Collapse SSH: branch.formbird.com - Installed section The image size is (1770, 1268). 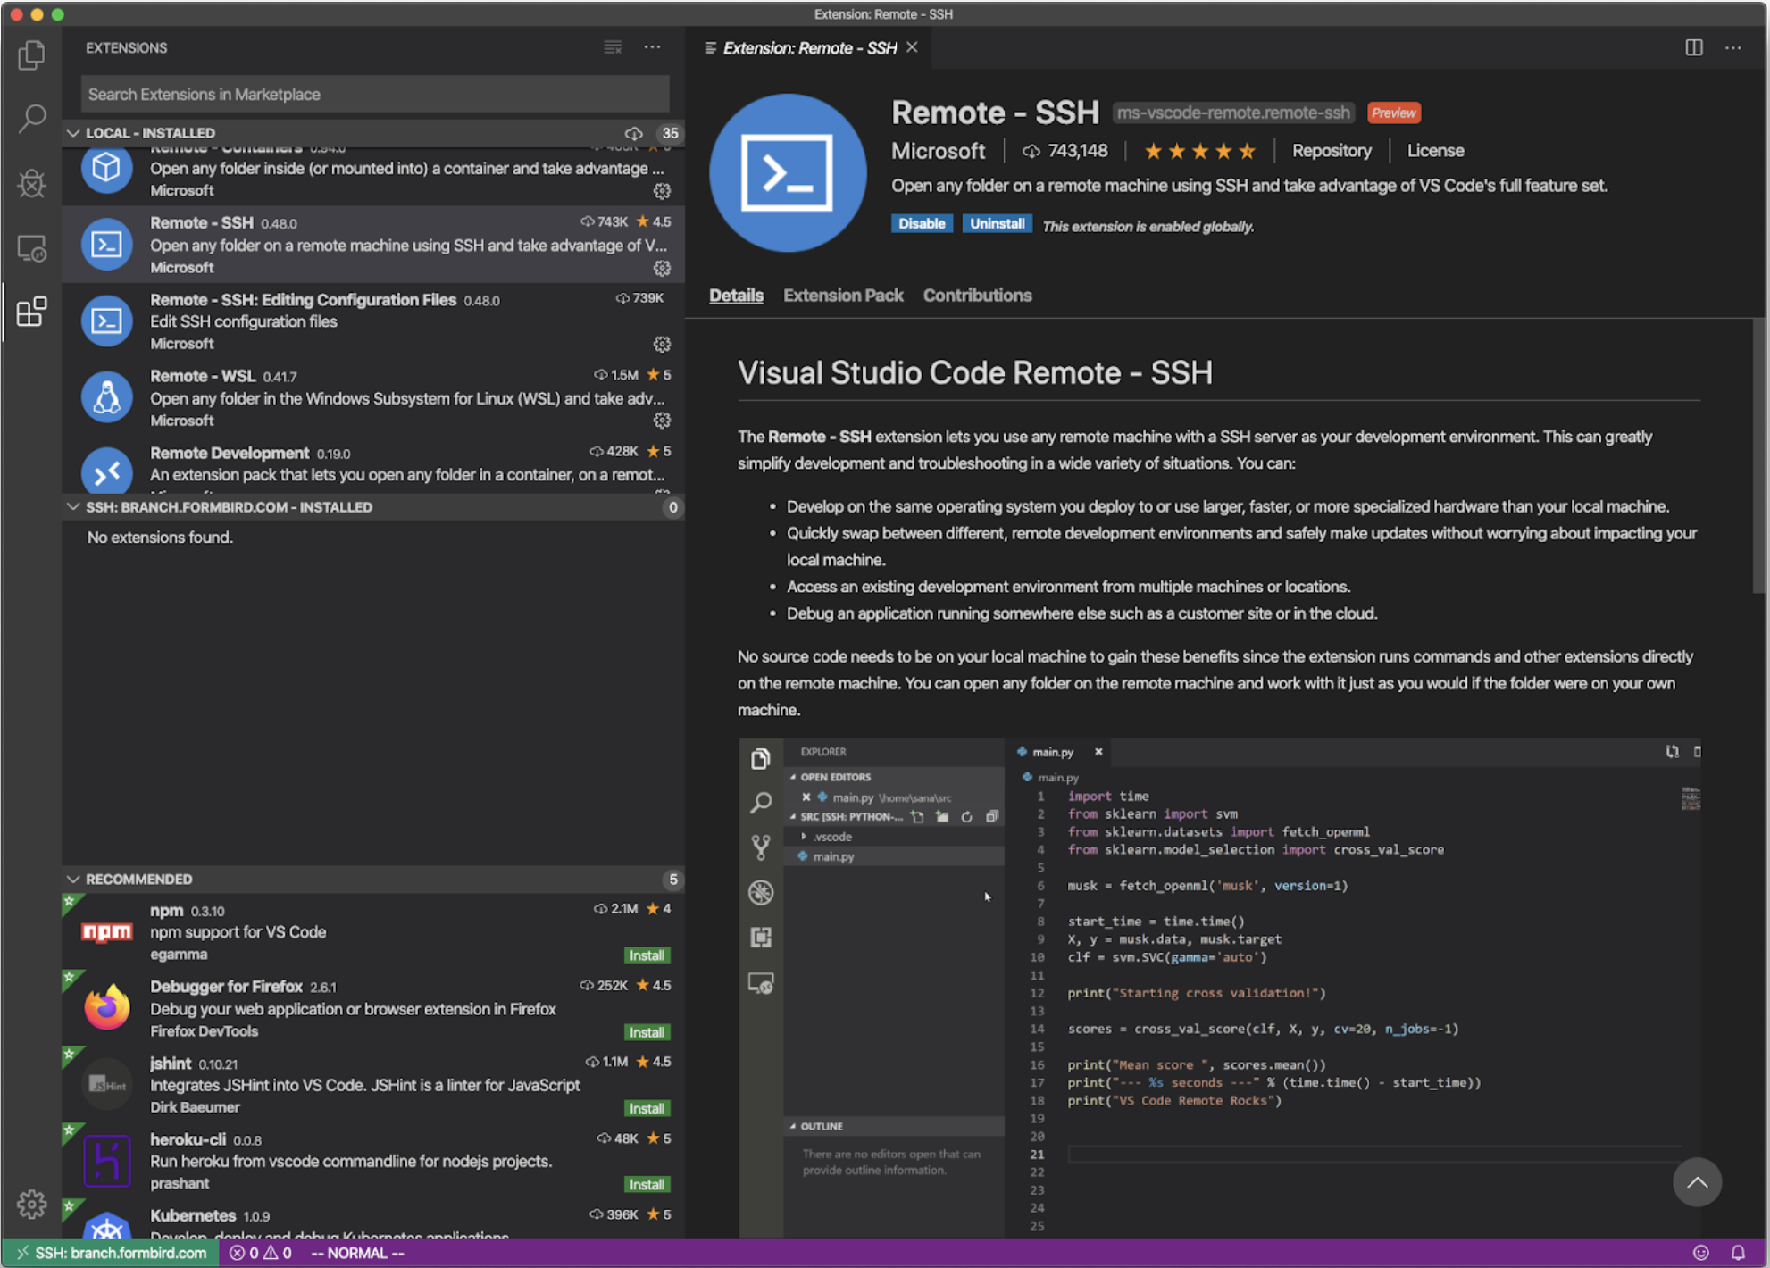[73, 506]
